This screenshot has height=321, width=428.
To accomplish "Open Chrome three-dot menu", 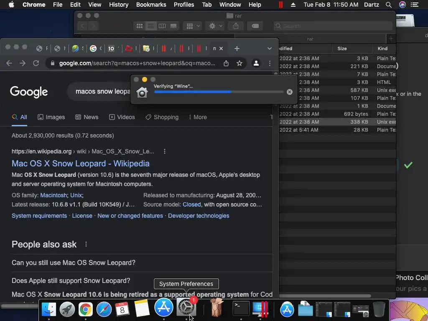I will click(270, 64).
